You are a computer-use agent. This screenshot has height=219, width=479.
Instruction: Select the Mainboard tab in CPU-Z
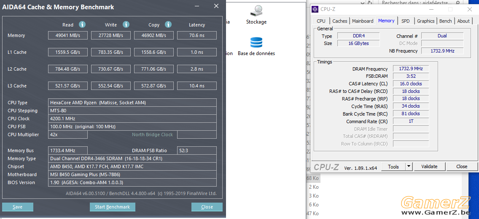tap(363, 21)
